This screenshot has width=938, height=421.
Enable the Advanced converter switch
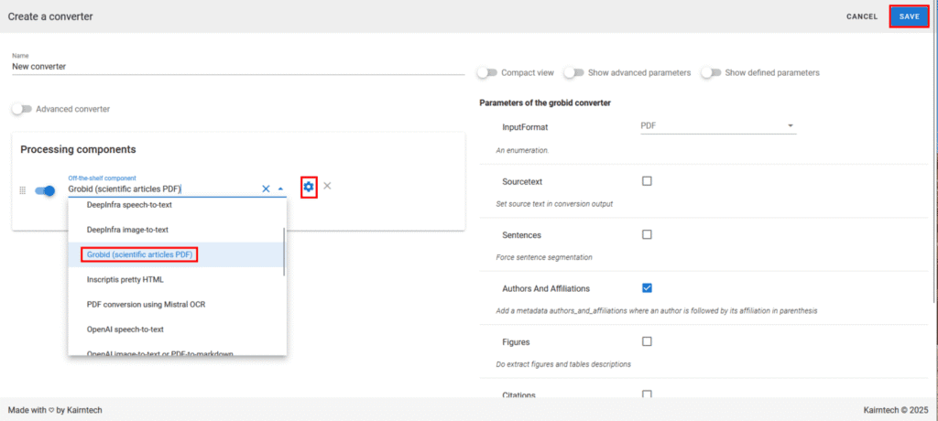(22, 109)
